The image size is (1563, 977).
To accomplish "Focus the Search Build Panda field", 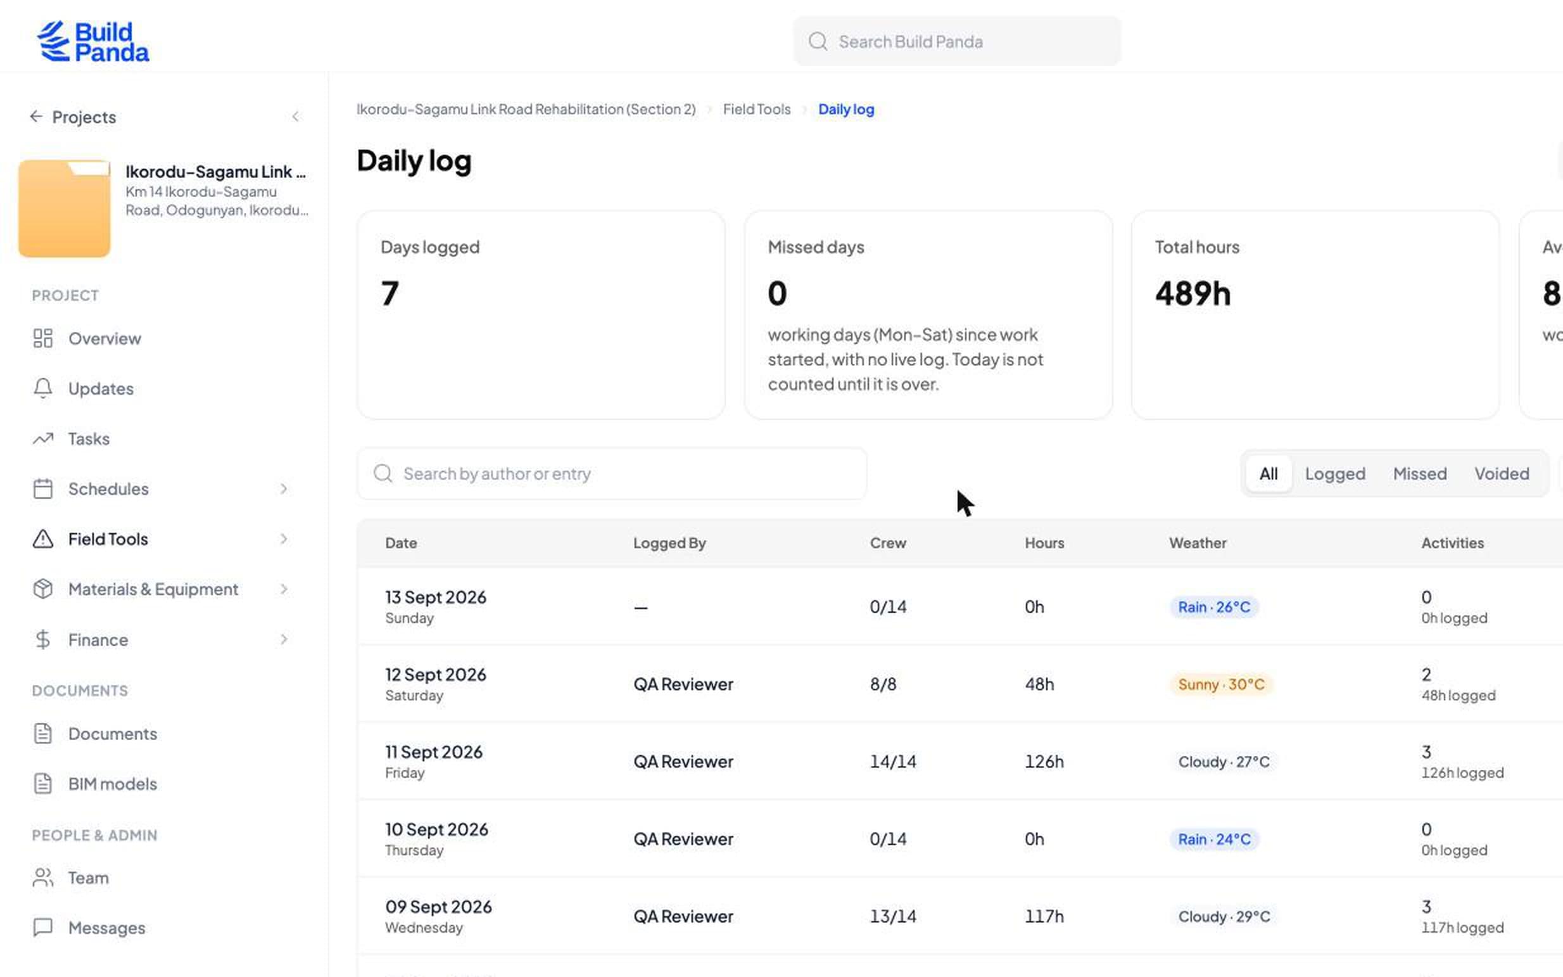I will click(957, 41).
